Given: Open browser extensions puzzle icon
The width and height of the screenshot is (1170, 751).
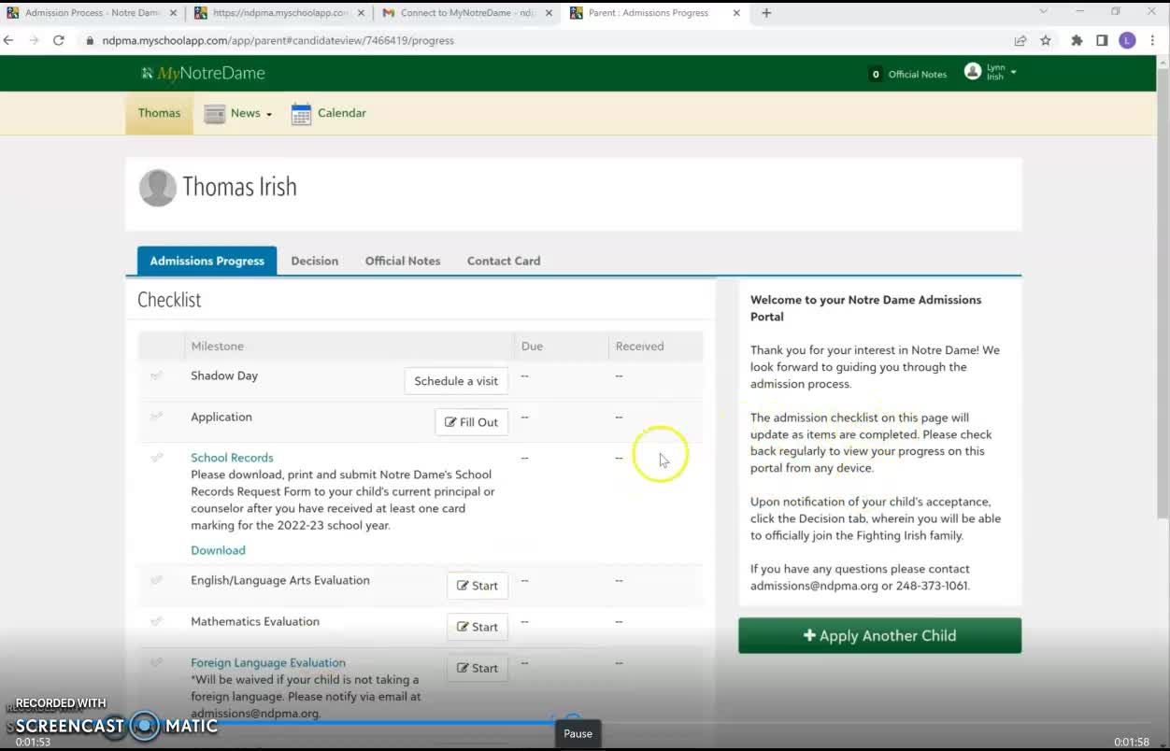Looking at the screenshot, I should [x=1077, y=40].
